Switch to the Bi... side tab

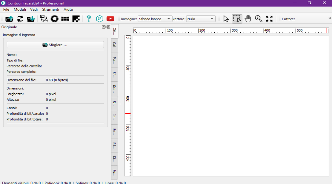point(115,103)
